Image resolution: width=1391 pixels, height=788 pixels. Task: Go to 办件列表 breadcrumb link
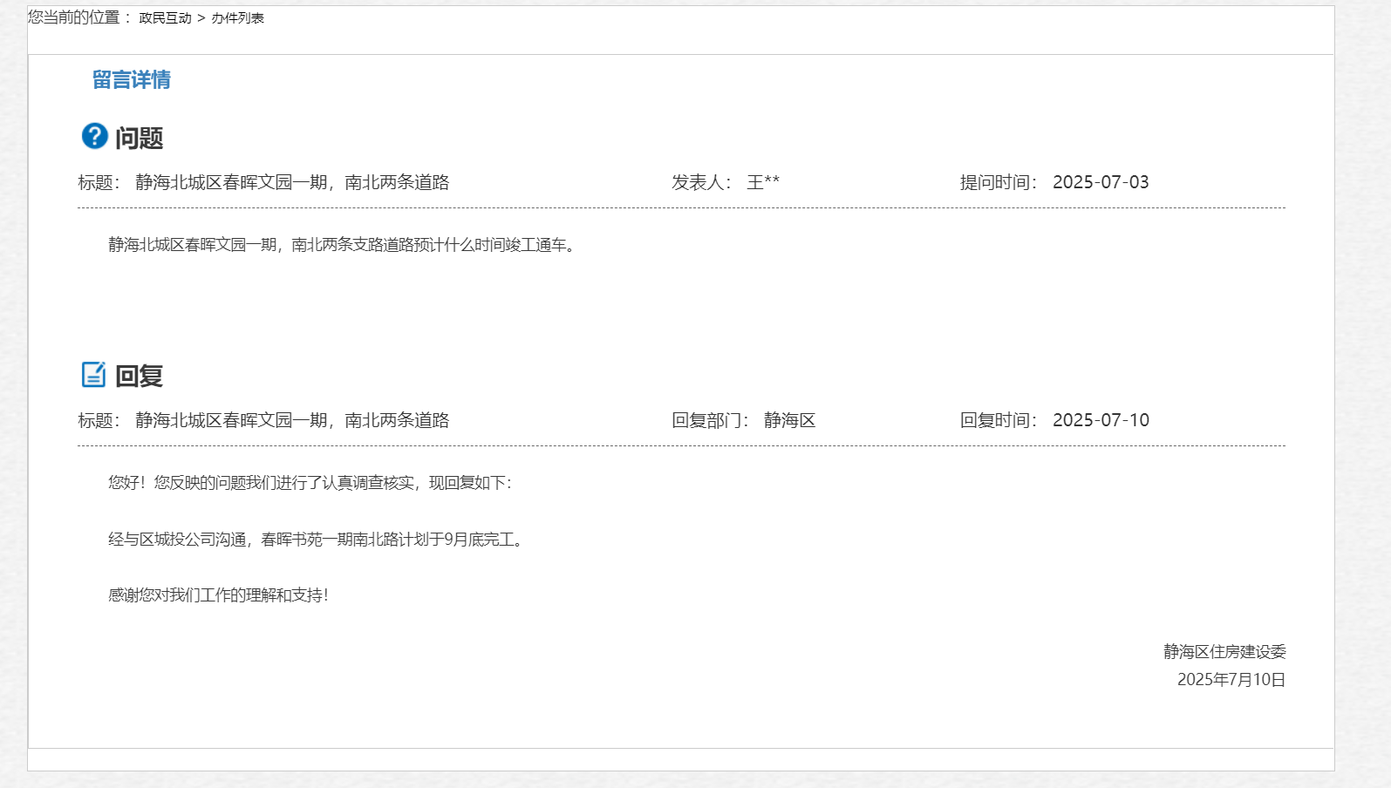coord(237,18)
